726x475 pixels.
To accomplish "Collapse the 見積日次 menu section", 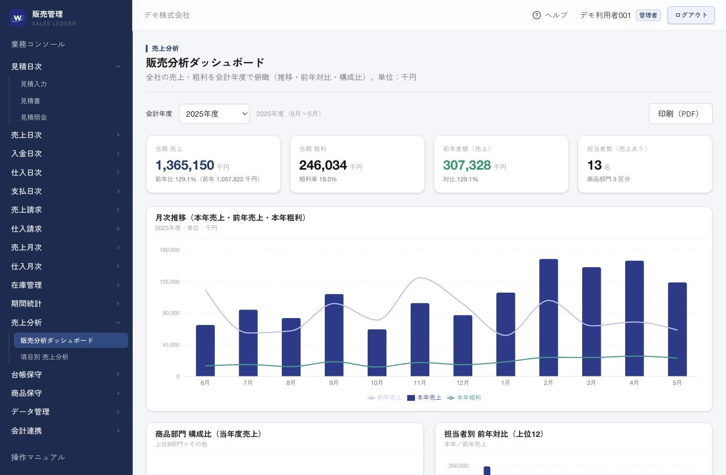I will [x=66, y=66].
